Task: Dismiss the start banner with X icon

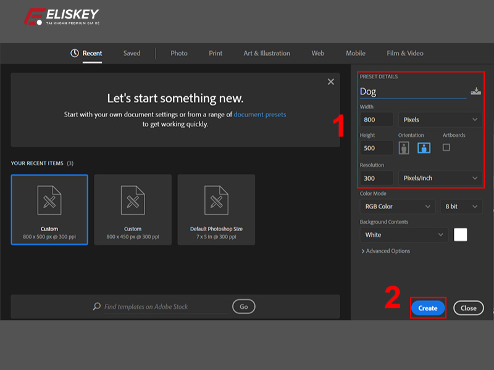Action: (331, 82)
